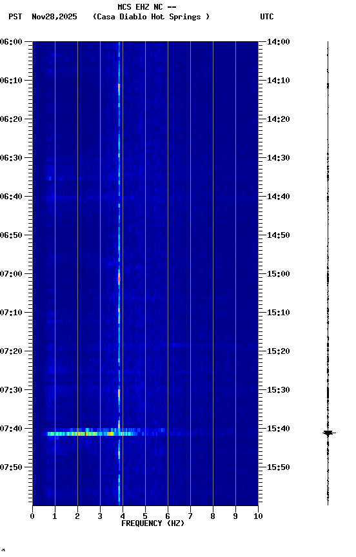356x557 pixels.
Task: Click UTC time label '14:00'
Action: coord(279,42)
